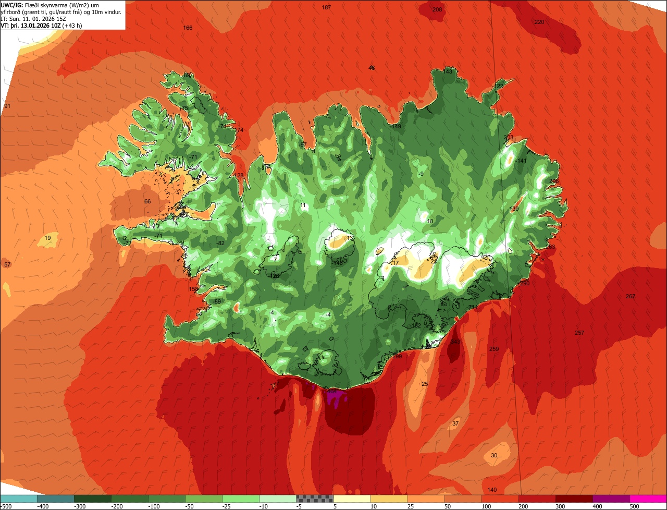Click the value 166 in the northwest sea
Image resolution: width=667 pixels, height=510 pixels.
(188, 28)
